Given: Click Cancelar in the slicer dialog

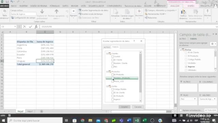Looking at the screenshot, I should (x=138, y=107).
